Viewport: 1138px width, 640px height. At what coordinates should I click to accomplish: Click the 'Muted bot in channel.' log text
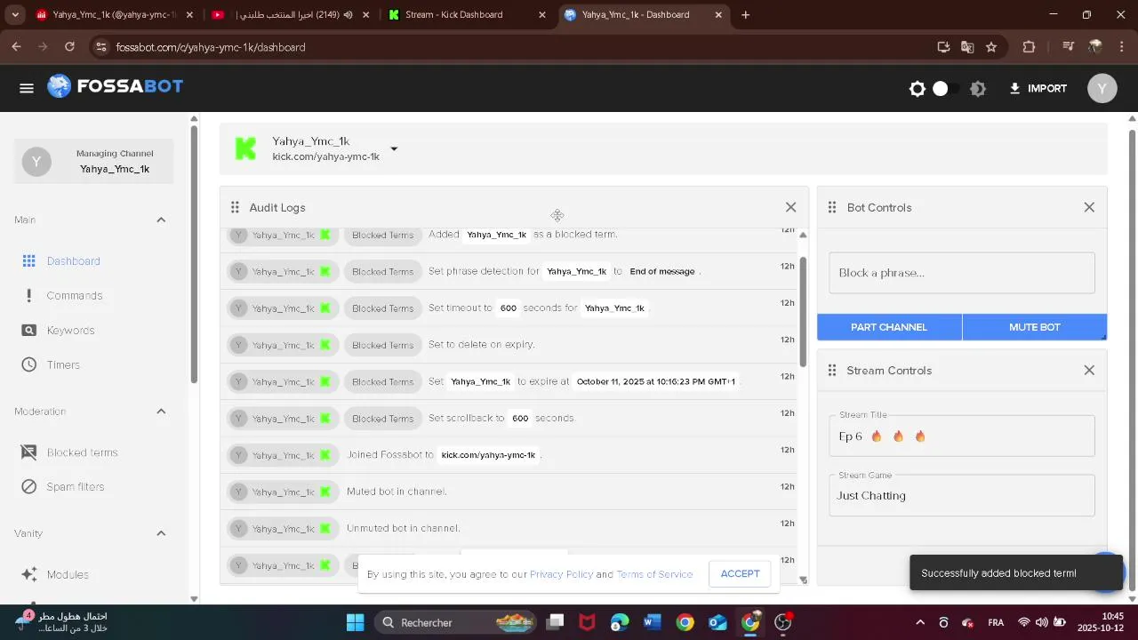397,492
